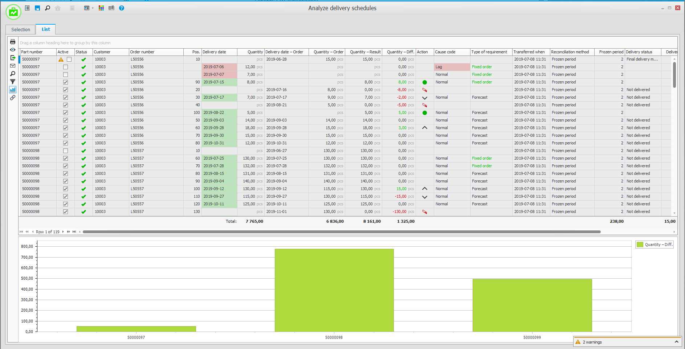Tick Active checkbox beside the warning triangle
The image size is (685, 349).
pyautogui.click(x=69, y=59)
